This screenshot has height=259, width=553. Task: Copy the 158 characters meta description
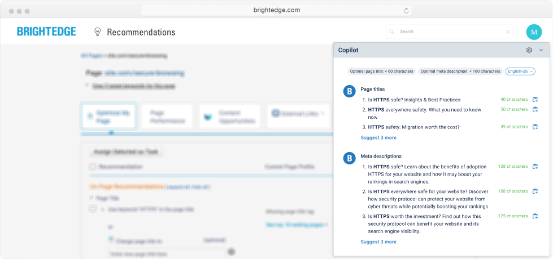[x=535, y=191]
